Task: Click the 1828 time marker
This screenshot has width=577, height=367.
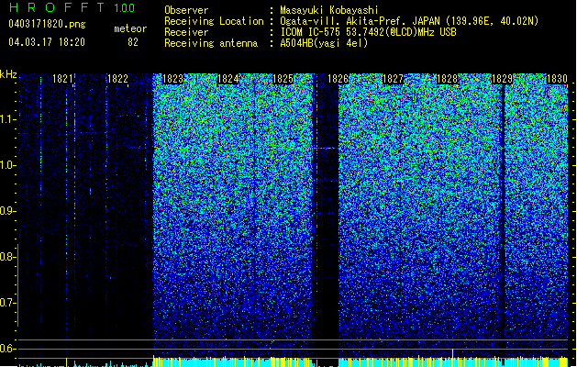Action: tap(447, 79)
